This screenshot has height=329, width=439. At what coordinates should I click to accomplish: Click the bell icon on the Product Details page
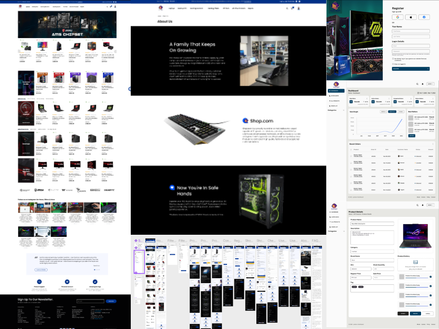[422, 205]
